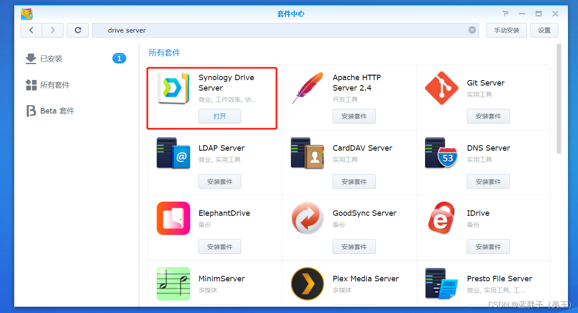Click the Plex Media Server title text
Screen dimensions: 578x313
pyautogui.click(x=366, y=278)
